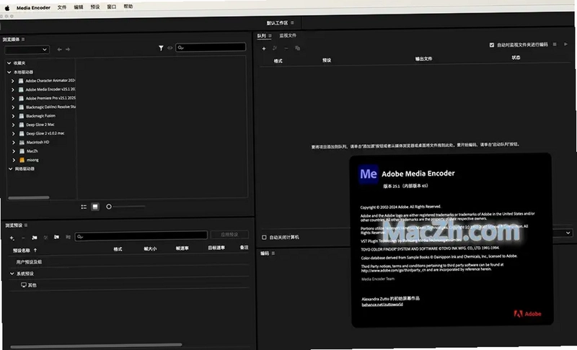The image size is (577, 350).
Task: Click the duplicate icon in queue toolbar
Action: pyautogui.click(x=297, y=48)
